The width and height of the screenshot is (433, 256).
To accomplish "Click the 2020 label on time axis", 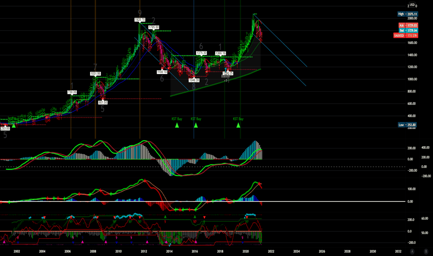I will tap(245, 251).
